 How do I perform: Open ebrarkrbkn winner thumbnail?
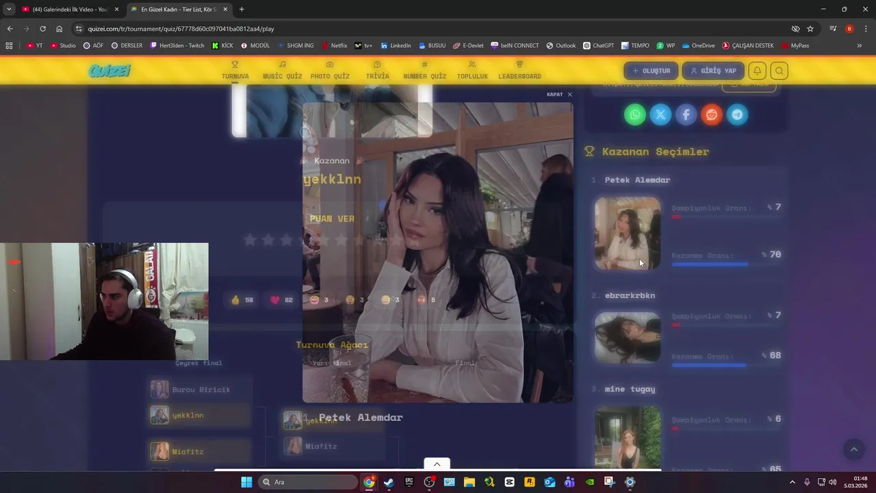point(628,338)
